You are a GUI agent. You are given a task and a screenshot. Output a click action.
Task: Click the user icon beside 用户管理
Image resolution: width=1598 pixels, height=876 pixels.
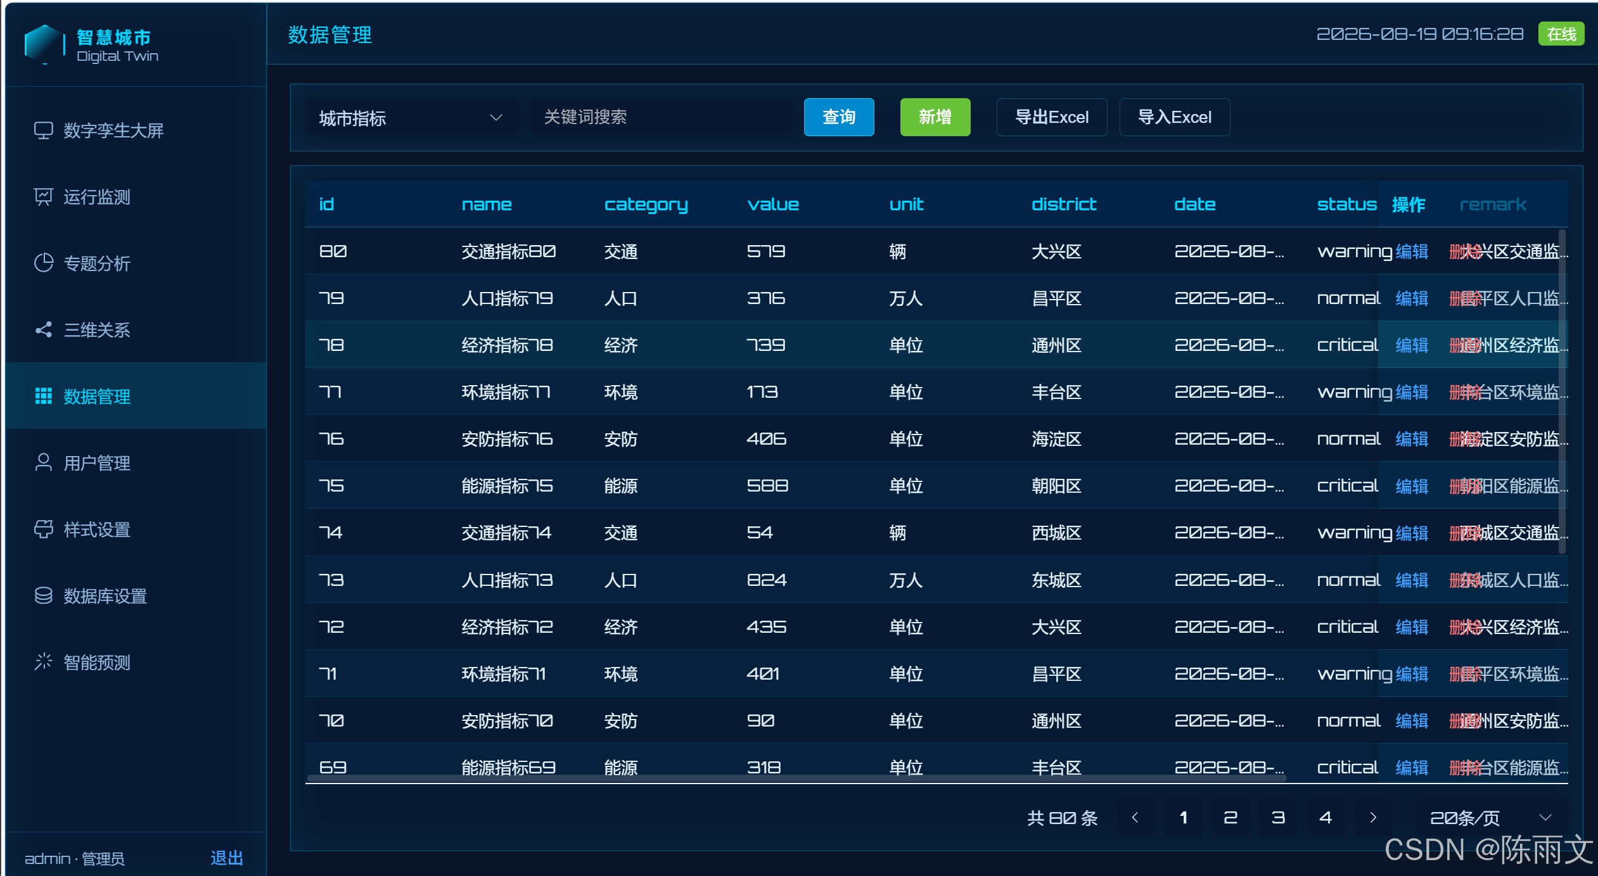(x=43, y=463)
